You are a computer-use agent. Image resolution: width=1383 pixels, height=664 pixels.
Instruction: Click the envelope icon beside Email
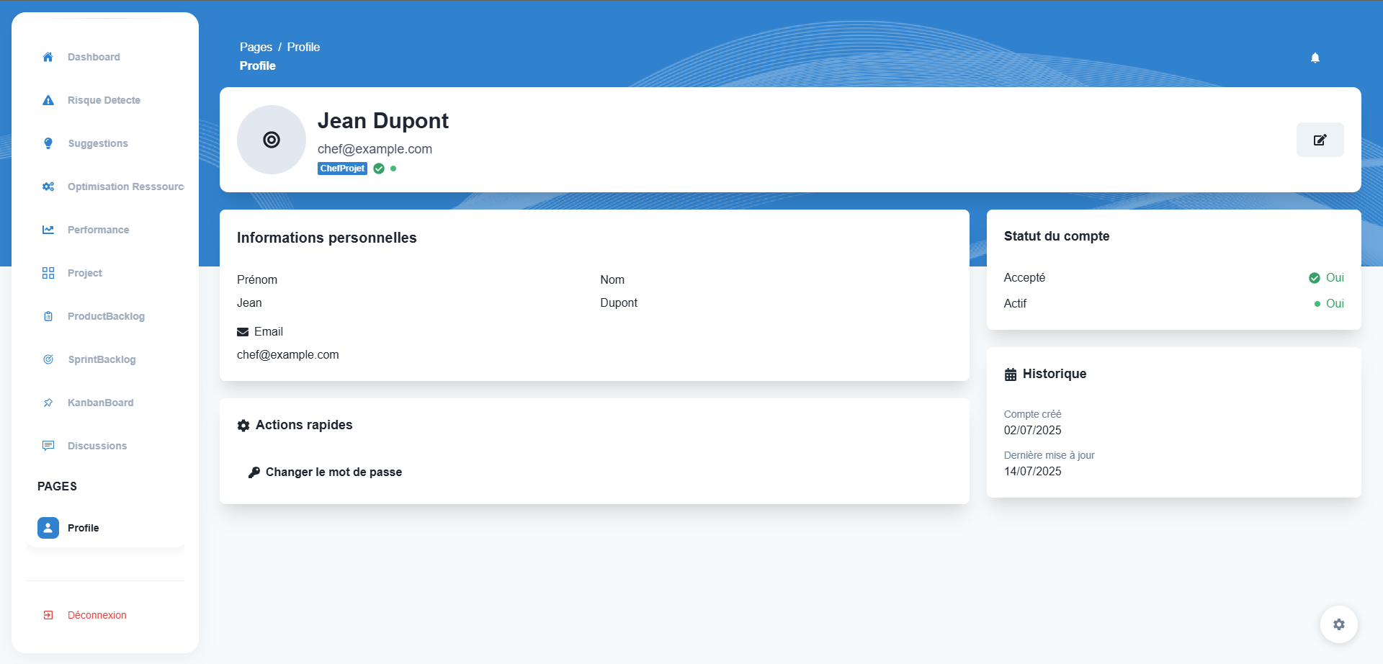pyautogui.click(x=243, y=332)
